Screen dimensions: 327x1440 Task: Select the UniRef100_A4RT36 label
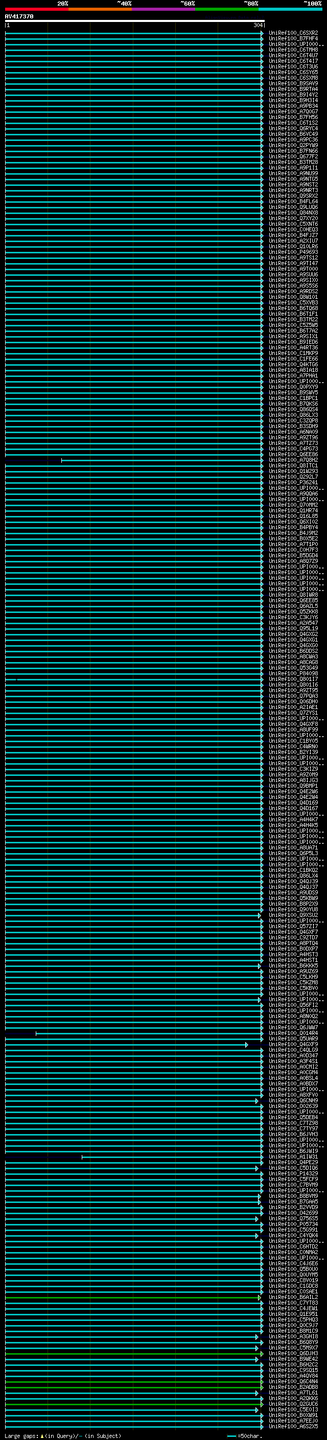293,348
